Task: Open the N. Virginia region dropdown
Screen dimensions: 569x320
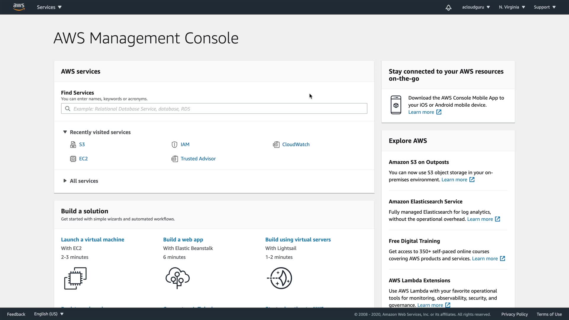Action: 512,7
